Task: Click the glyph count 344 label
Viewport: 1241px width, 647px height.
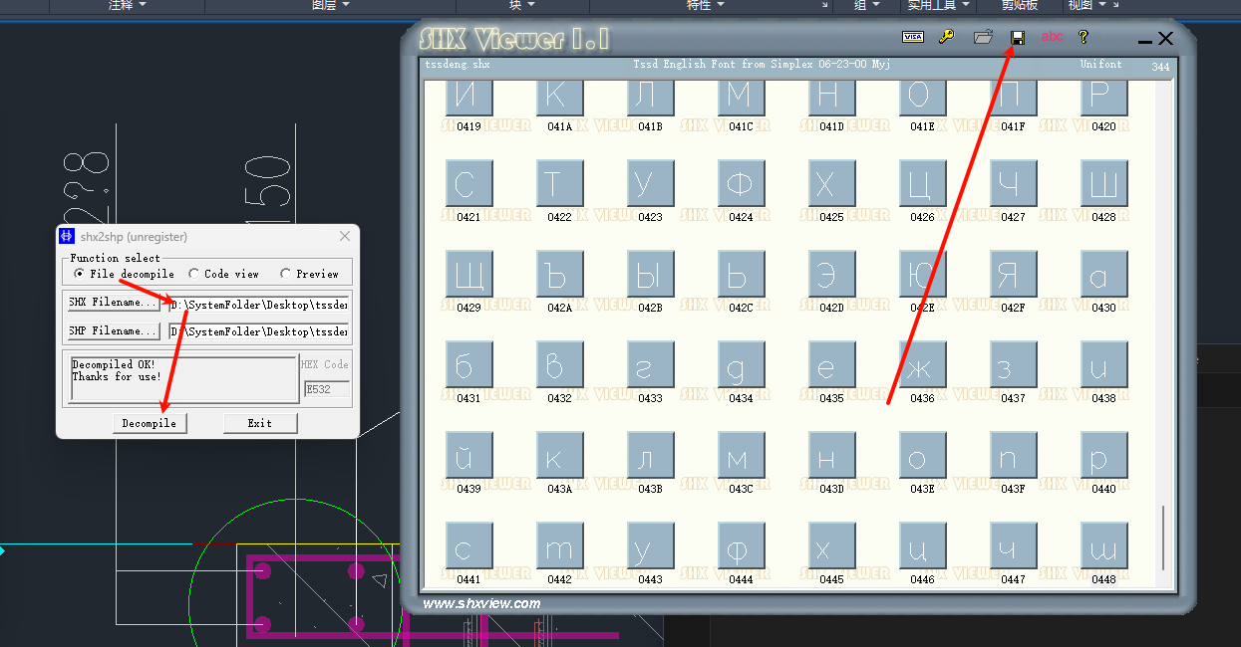Action: tap(1160, 68)
